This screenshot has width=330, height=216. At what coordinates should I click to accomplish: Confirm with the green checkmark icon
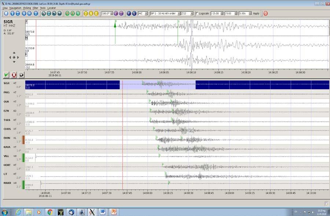pos(6,75)
